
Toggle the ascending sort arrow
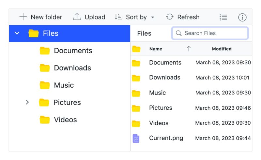pos(189,49)
